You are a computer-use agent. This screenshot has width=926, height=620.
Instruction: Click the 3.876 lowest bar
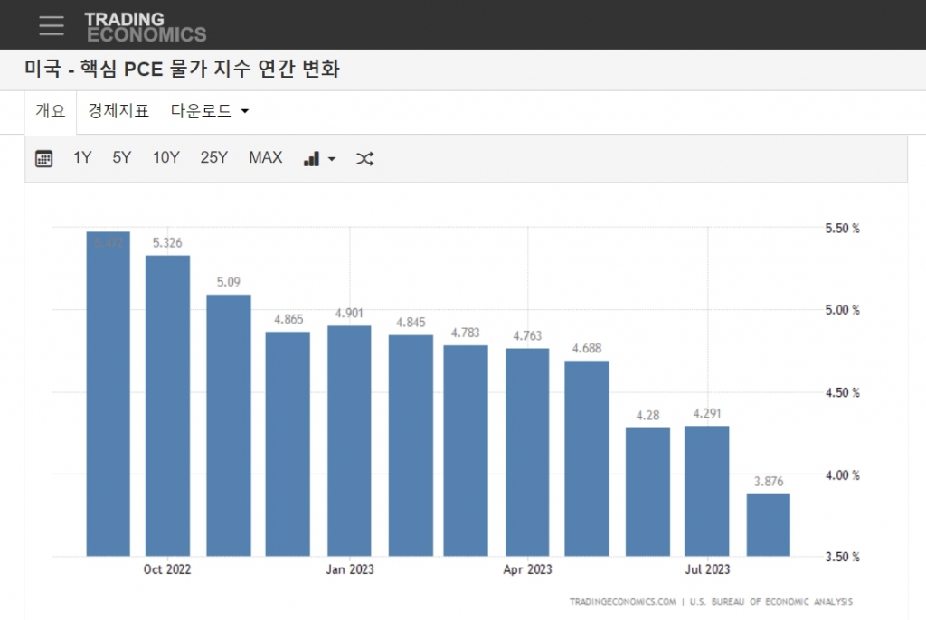(x=768, y=524)
